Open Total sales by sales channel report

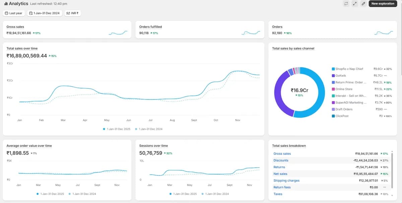tap(293, 48)
